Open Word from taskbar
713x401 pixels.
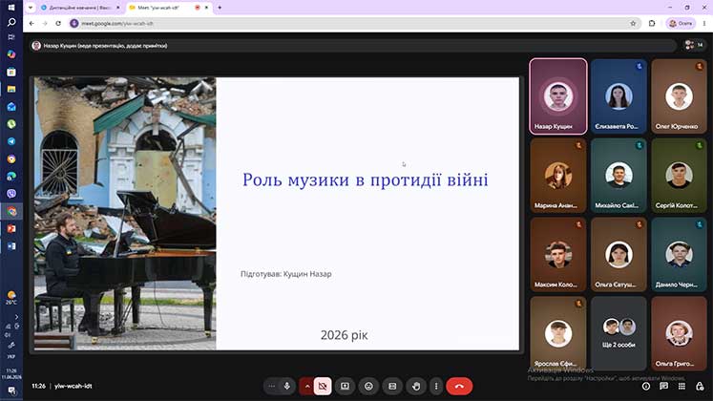11,246
